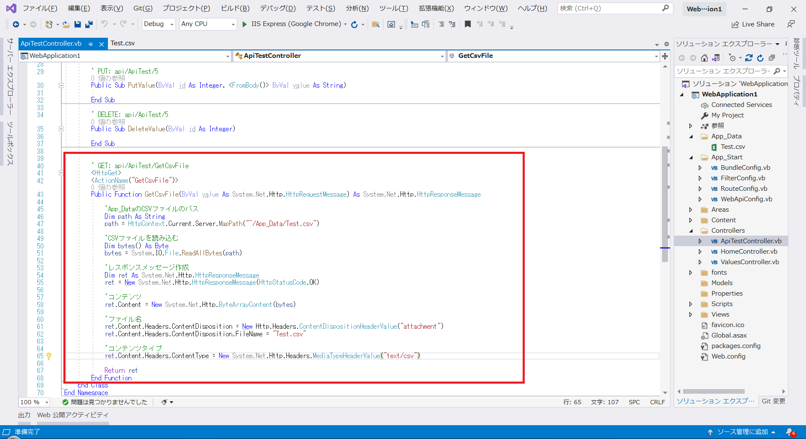Start debugging with IIS Express (Google Chrome)

point(245,24)
